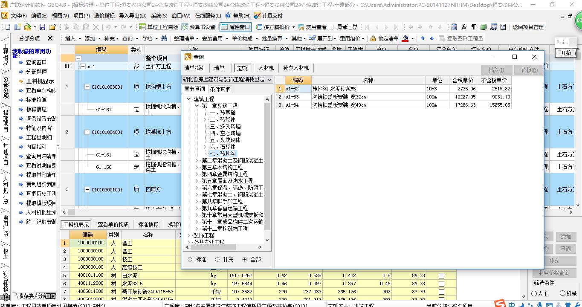Click 费用查看 fee view icon
The height and width of the screenshot is (307, 582).
coord(312,27)
